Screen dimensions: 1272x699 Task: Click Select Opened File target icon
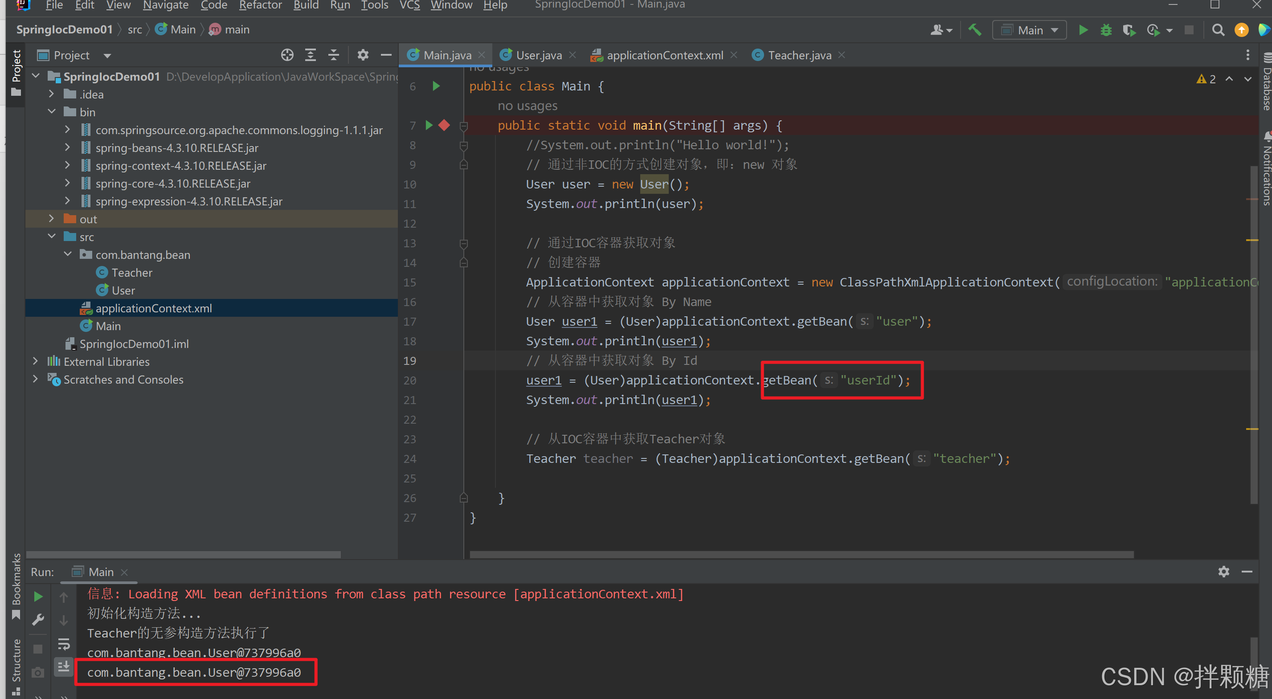click(287, 55)
